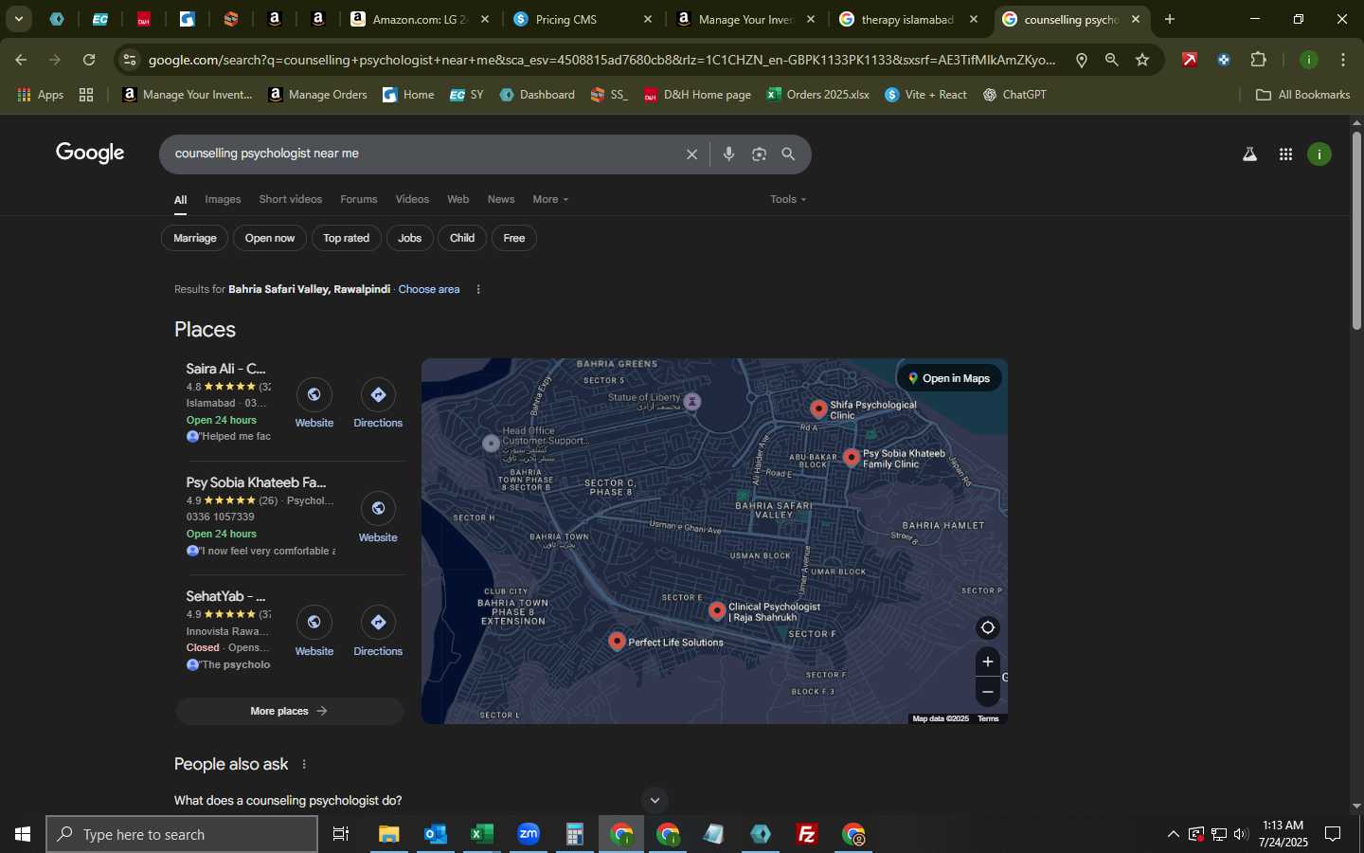Open Website icon for Psy Sobia Khateeb
Viewport: 1364px width, 853px height.
378,509
